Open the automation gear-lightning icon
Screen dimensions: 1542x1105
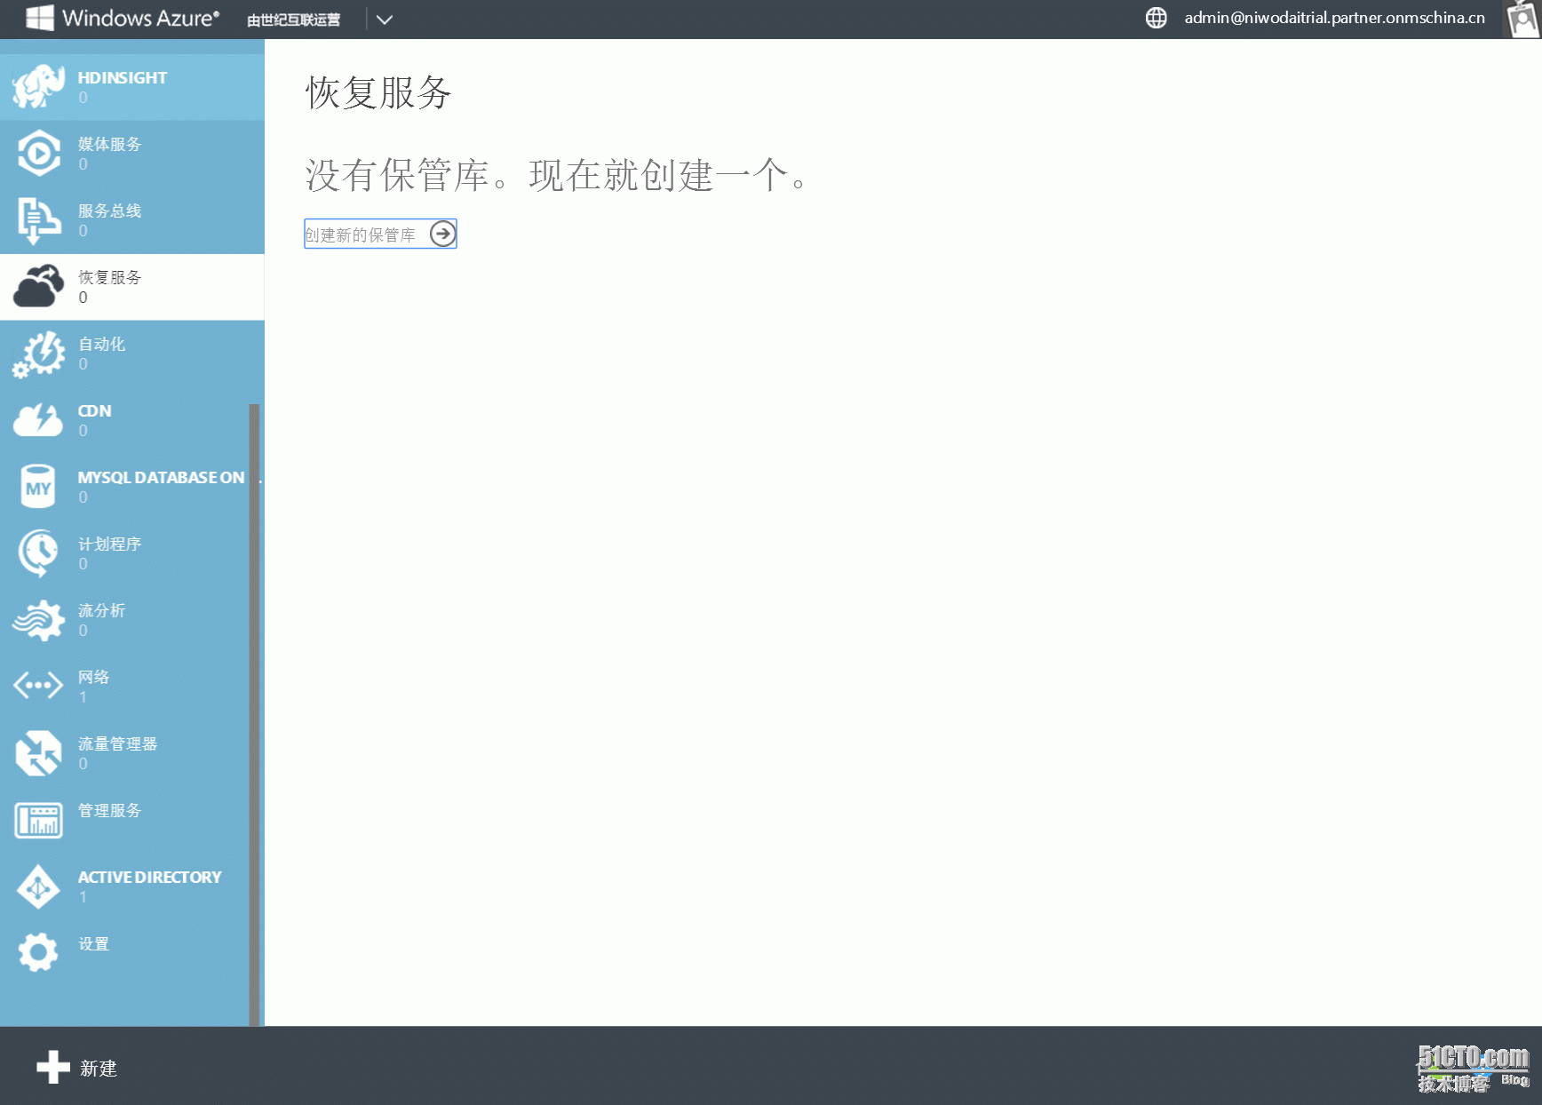tap(38, 354)
